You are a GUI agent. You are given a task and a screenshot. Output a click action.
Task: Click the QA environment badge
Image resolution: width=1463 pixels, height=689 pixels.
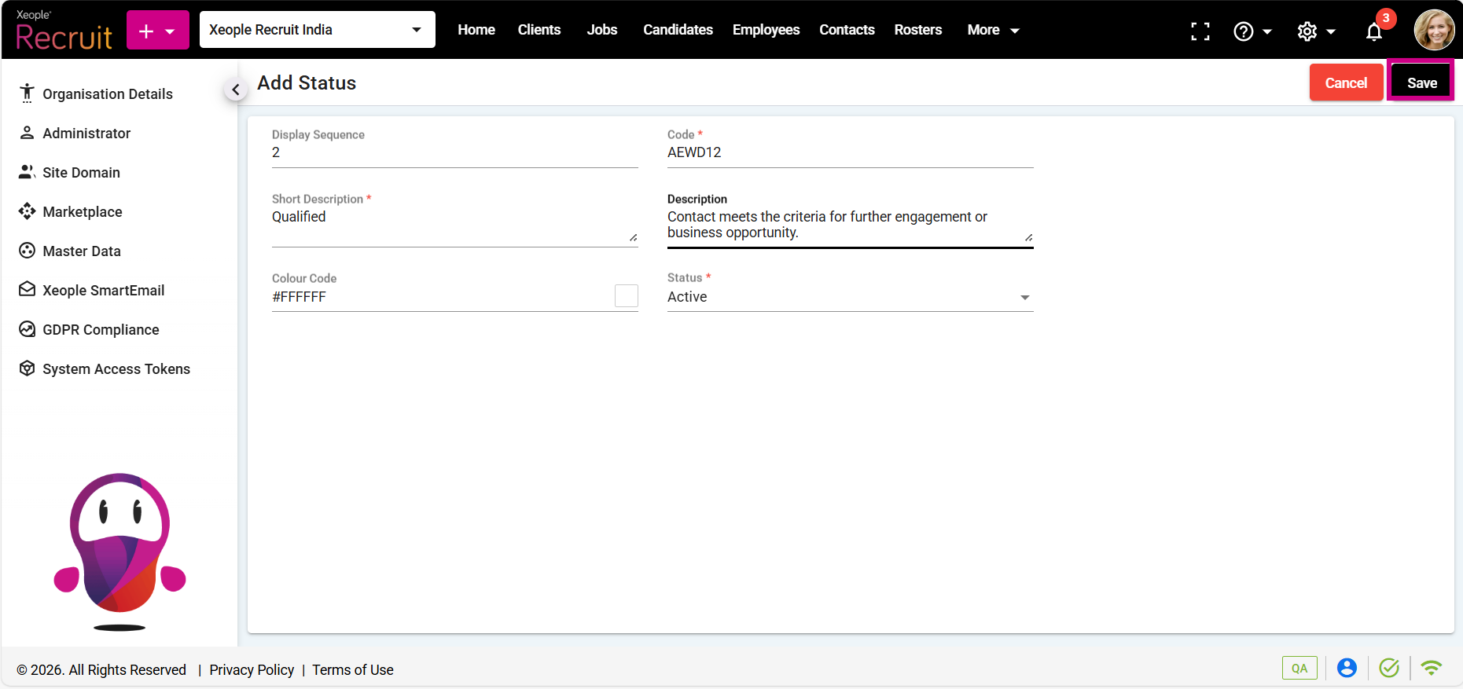click(x=1299, y=668)
